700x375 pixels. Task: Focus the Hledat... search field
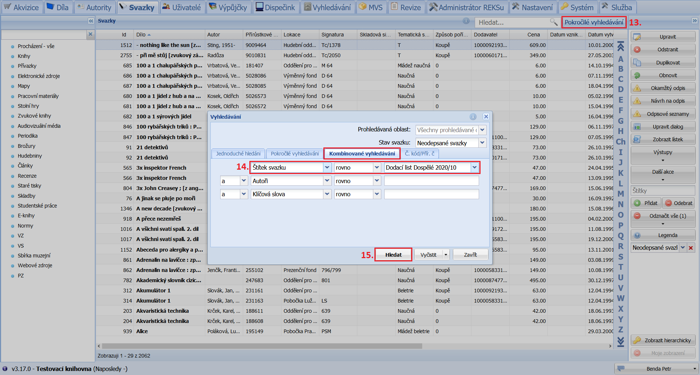click(513, 23)
